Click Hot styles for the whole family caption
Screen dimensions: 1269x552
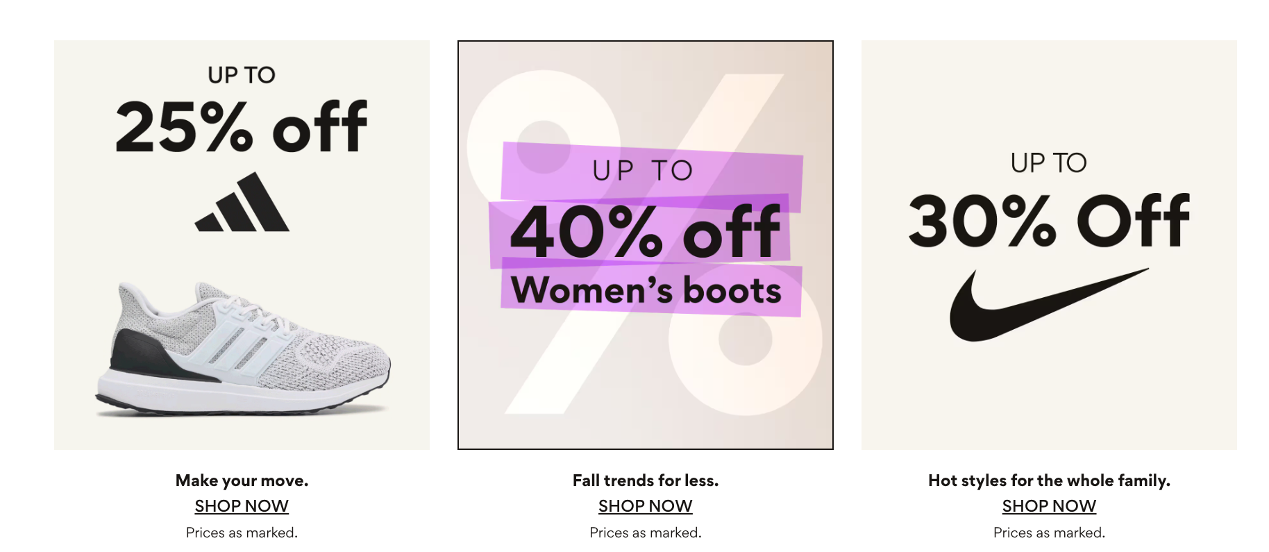click(1049, 480)
